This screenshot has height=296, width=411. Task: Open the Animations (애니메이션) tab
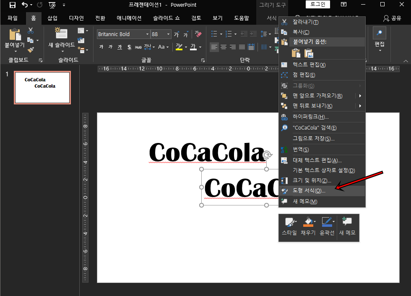point(129,18)
